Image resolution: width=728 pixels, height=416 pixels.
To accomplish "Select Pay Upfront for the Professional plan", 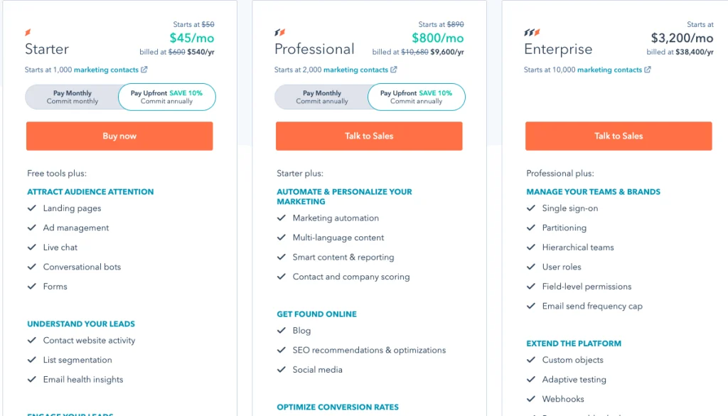I will [417, 97].
